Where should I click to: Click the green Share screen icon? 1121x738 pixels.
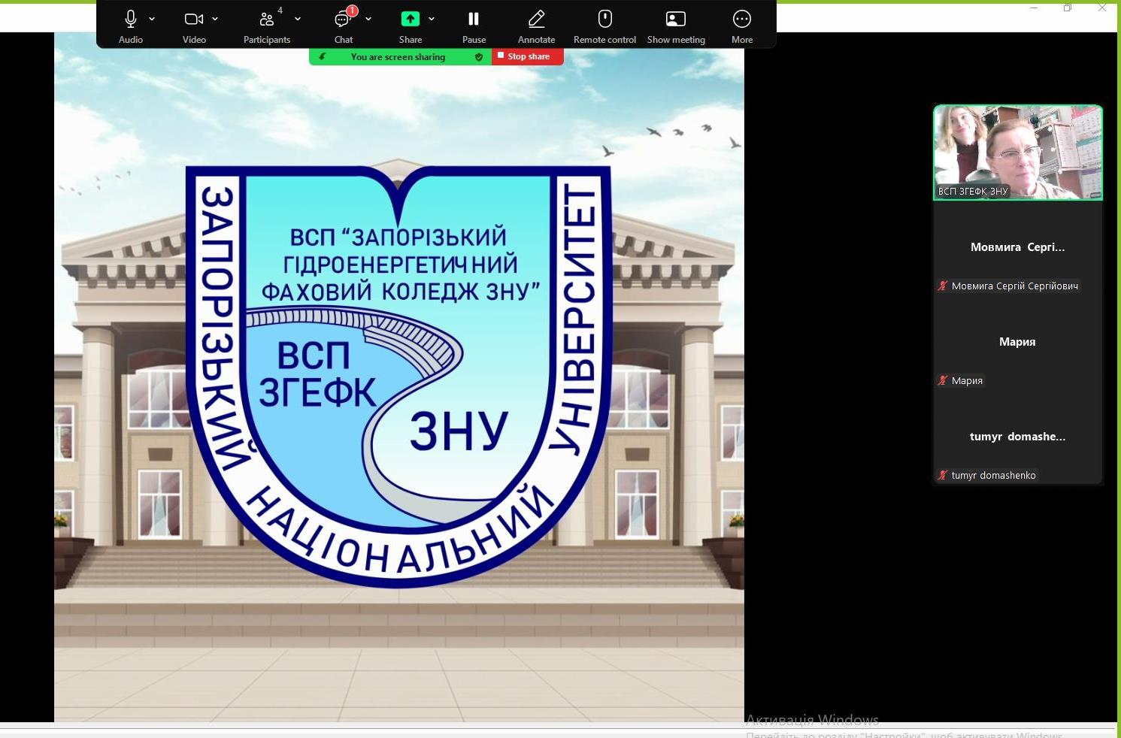point(411,19)
